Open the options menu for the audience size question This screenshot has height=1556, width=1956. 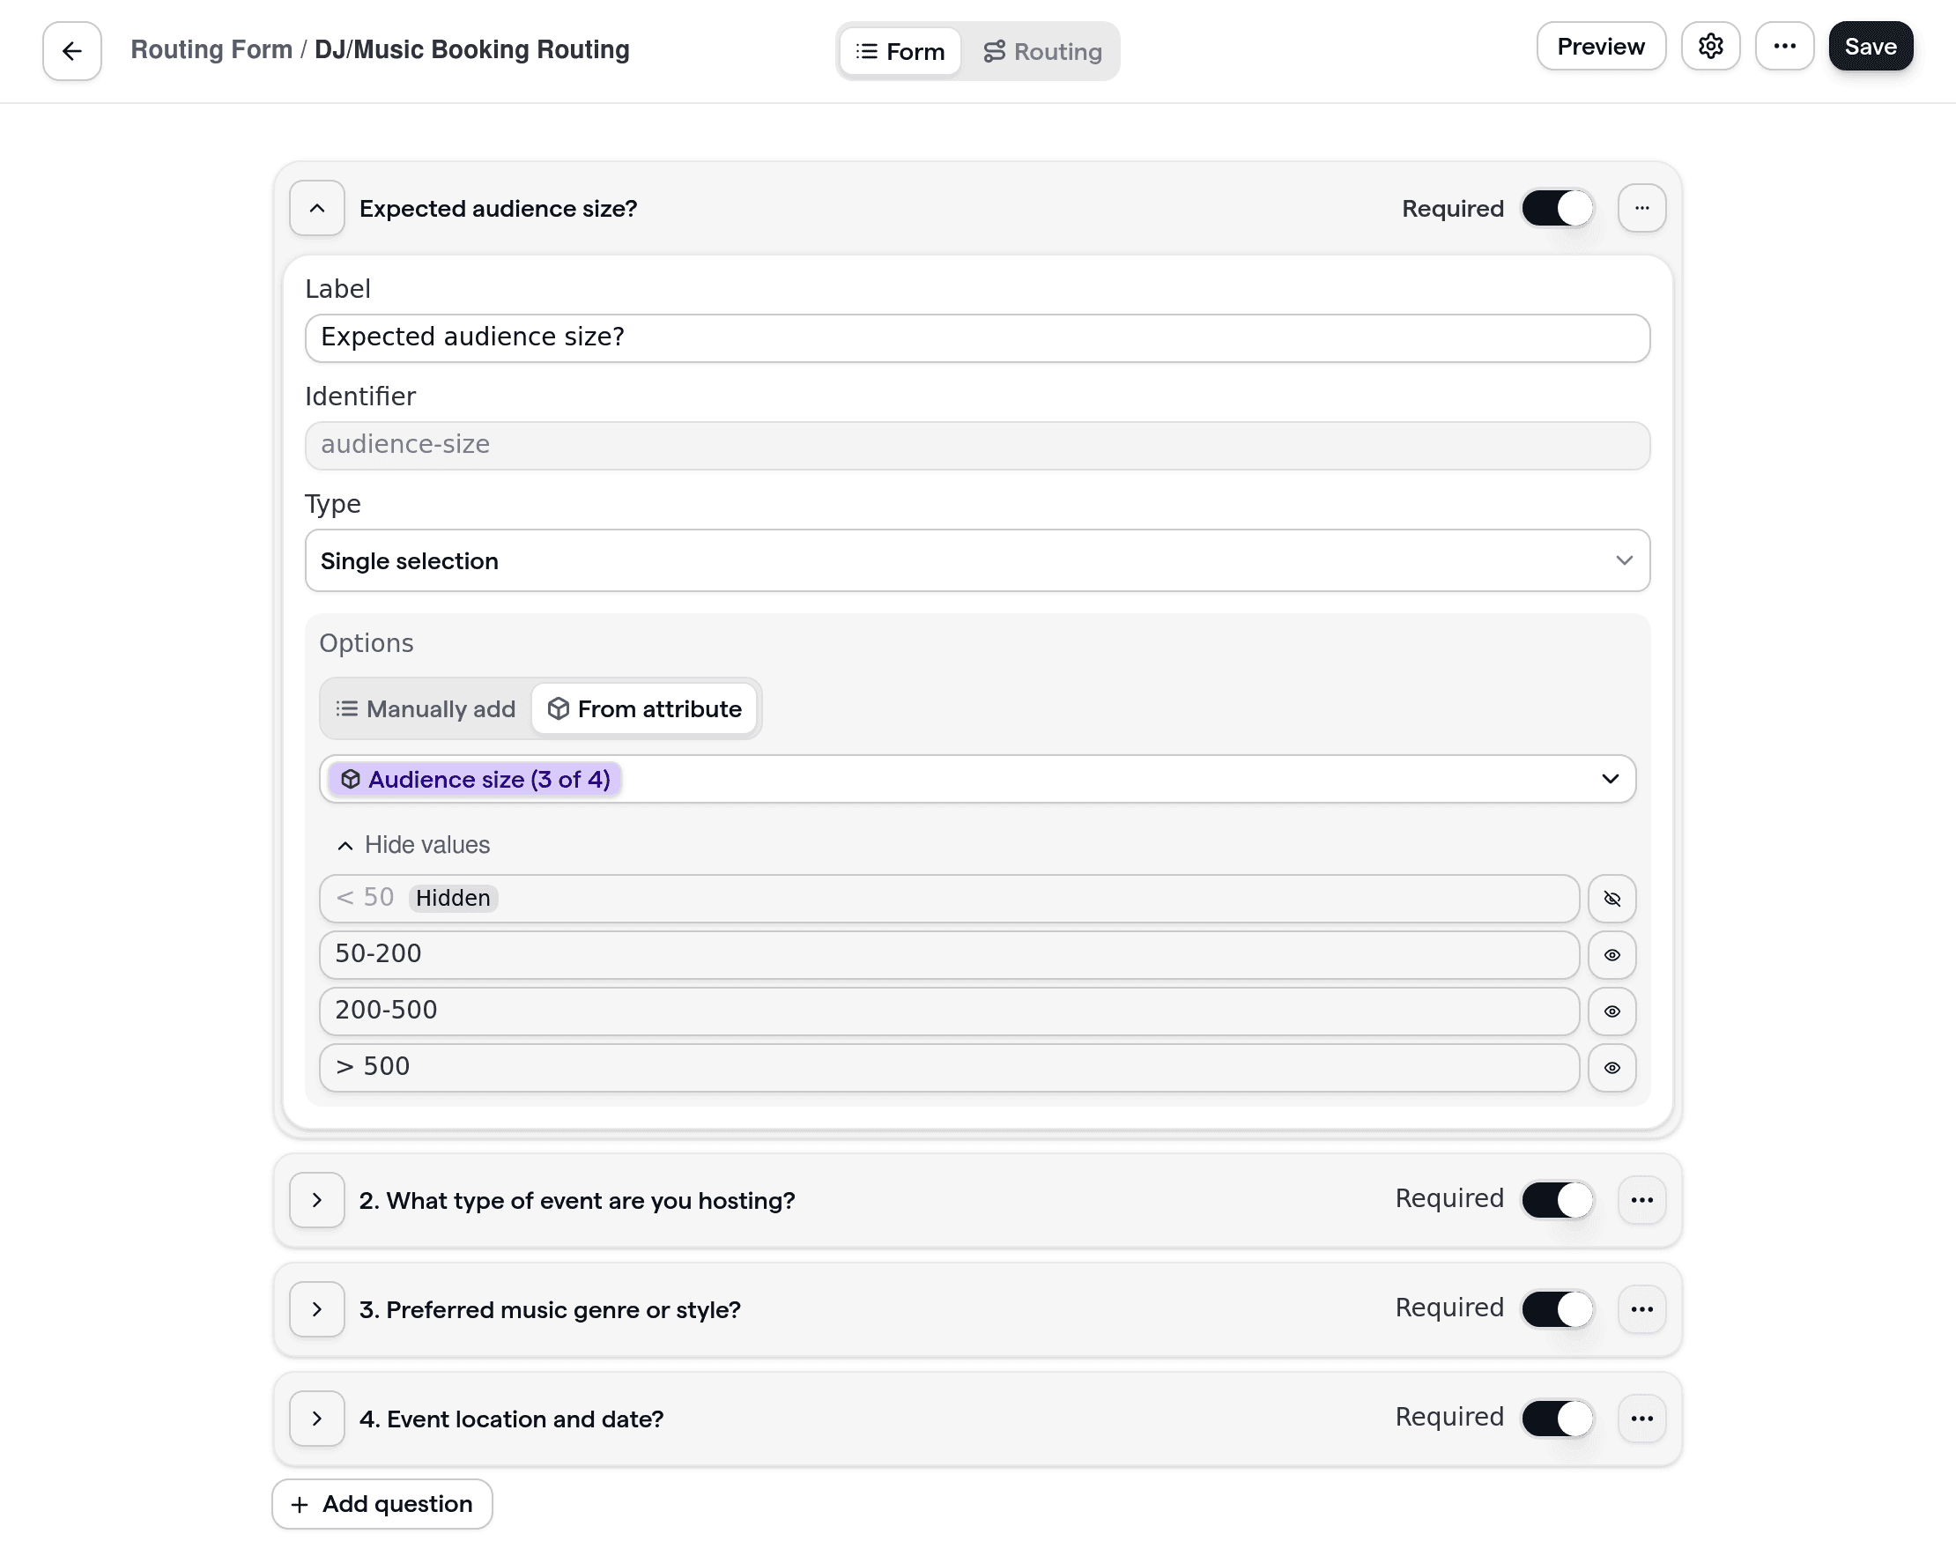click(1642, 208)
